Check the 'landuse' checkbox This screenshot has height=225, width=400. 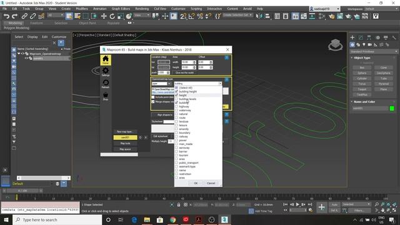click(176, 121)
